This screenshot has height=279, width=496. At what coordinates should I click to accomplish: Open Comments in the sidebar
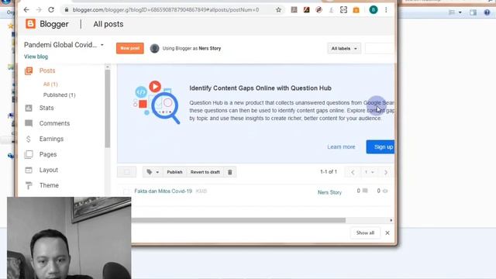[x=54, y=123]
